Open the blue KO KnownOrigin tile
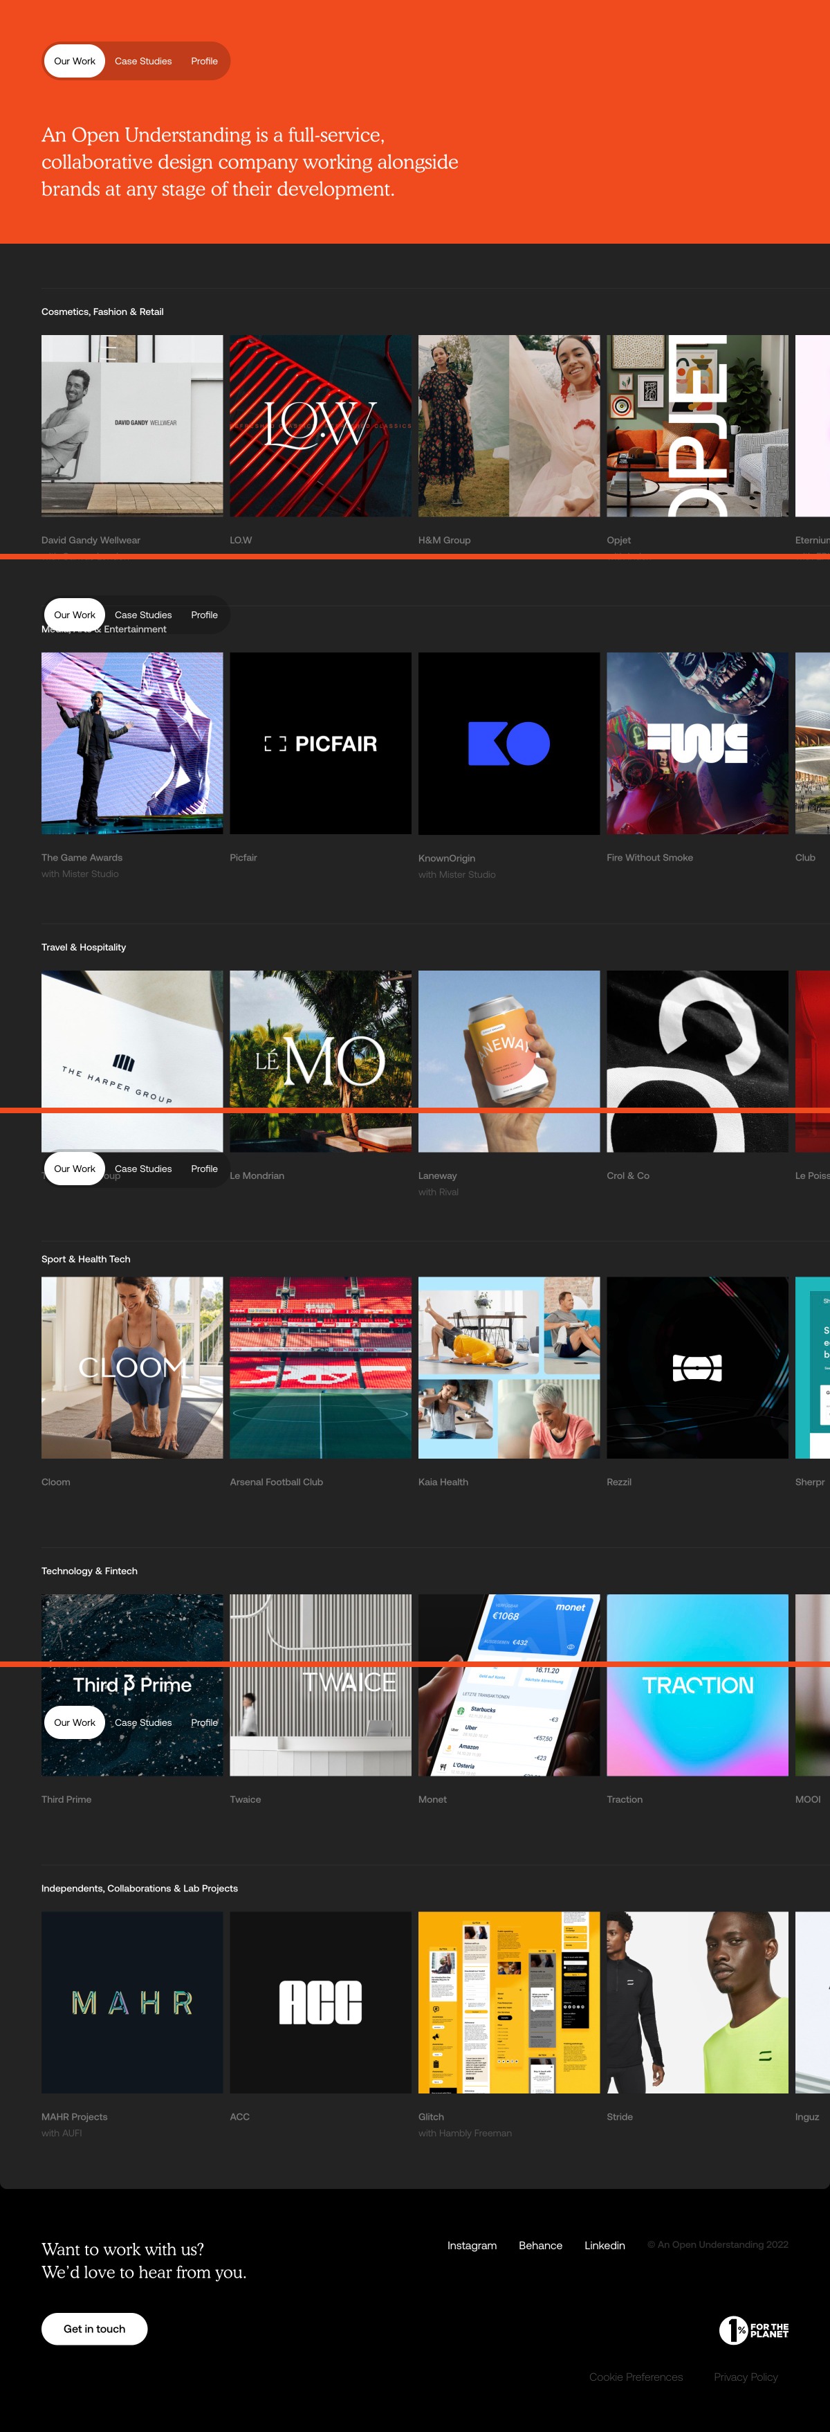The image size is (830, 2432). pos(509,743)
